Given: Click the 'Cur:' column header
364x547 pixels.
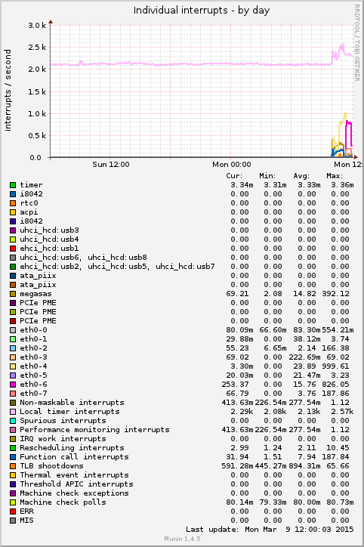Looking at the screenshot, I should (234, 176).
